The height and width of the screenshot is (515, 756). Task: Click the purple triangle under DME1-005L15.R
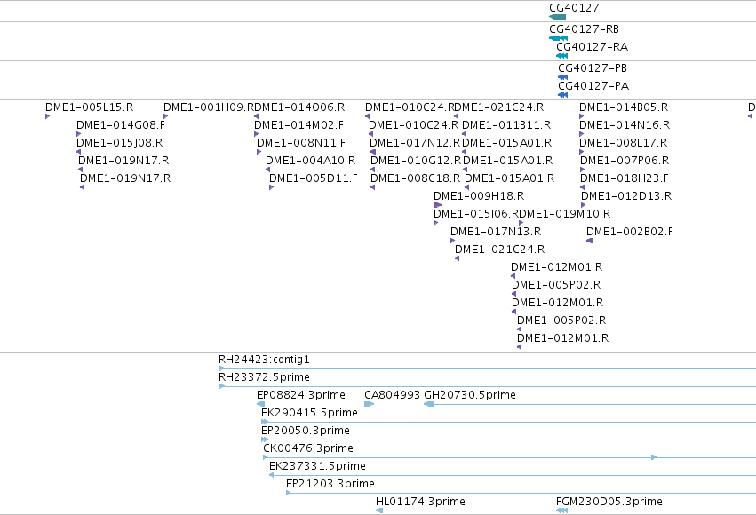click(47, 116)
